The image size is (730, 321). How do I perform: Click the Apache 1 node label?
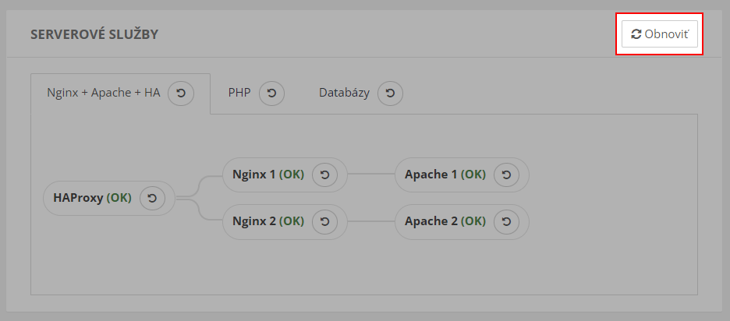coord(431,175)
